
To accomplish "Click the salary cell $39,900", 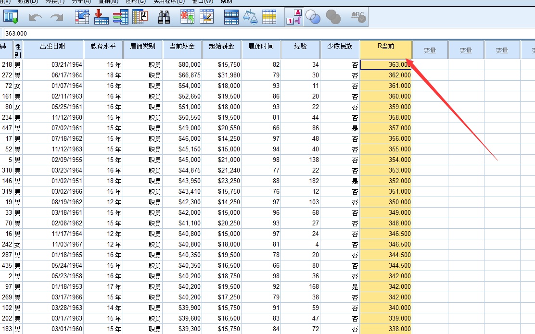I will tap(182, 308).
